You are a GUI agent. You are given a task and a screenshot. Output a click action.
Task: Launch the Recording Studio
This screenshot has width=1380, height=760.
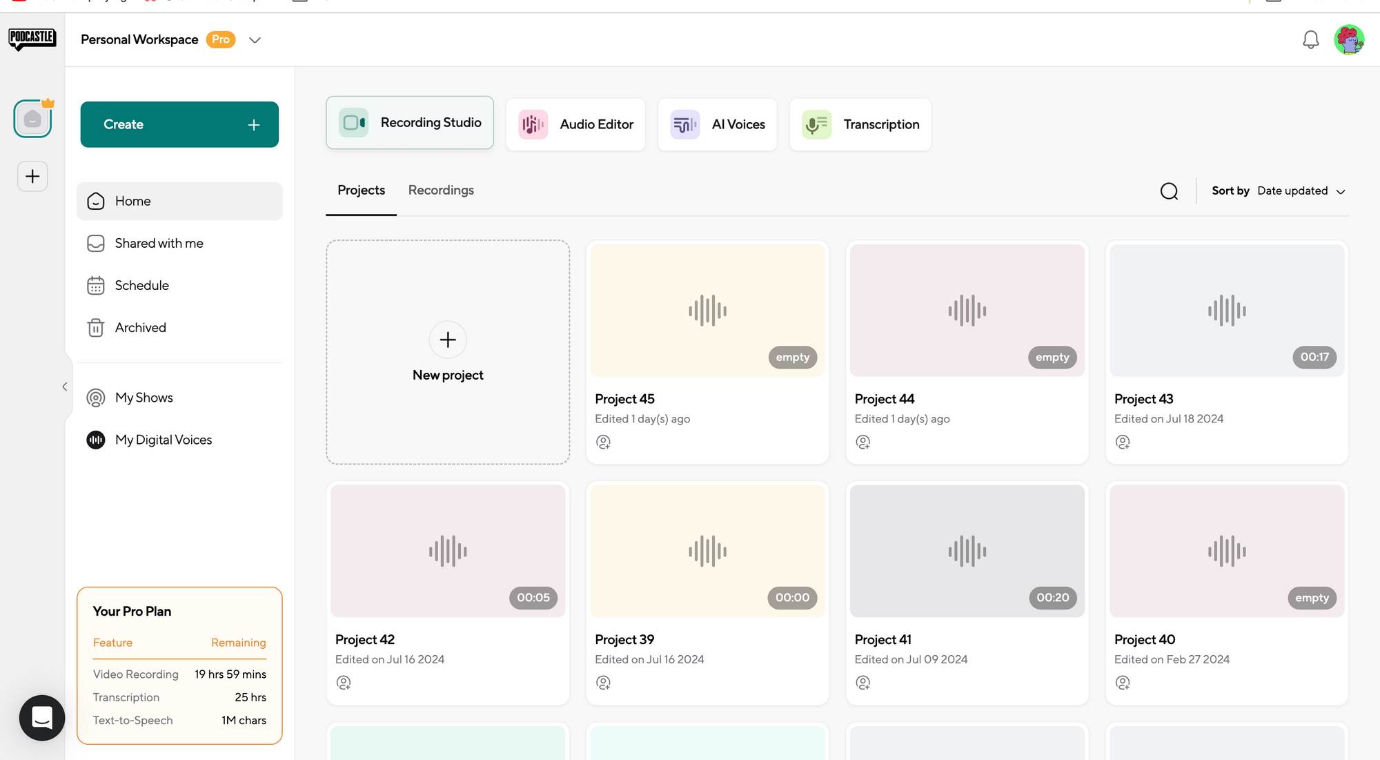[x=410, y=123]
